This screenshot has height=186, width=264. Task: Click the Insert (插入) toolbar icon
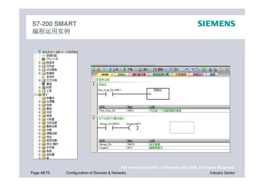(x=141, y=70)
